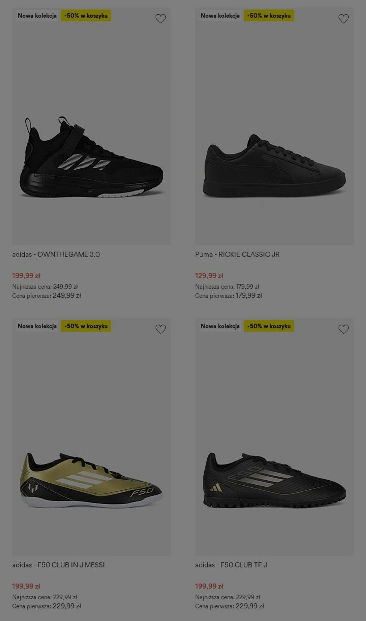Click the -50% w koszyku badge on Puma shoe
Screen dimensions: 366x621
point(269,16)
